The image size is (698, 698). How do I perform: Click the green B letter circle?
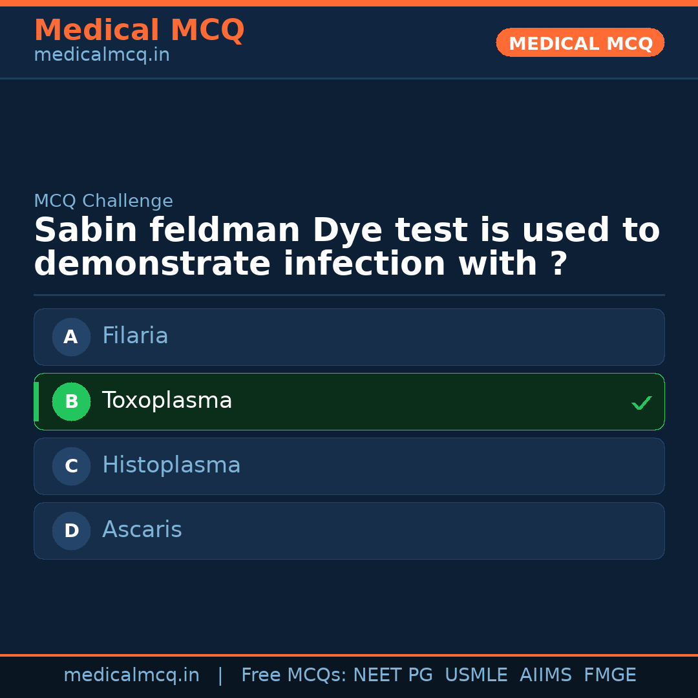pyautogui.click(x=71, y=401)
